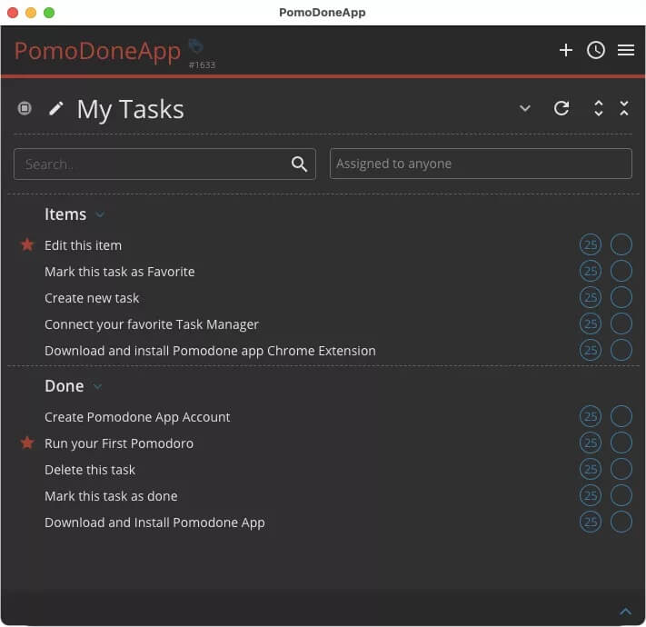Select the Mark this task as done item
The width and height of the screenshot is (646, 627).
111,496
